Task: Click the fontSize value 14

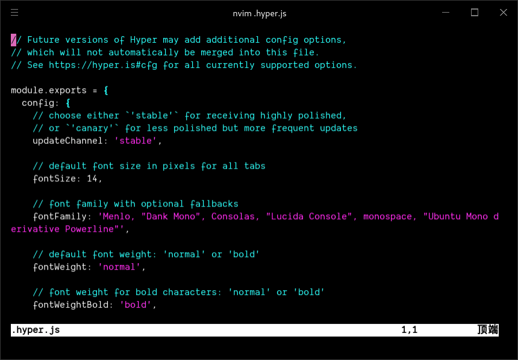Action: [91, 178]
